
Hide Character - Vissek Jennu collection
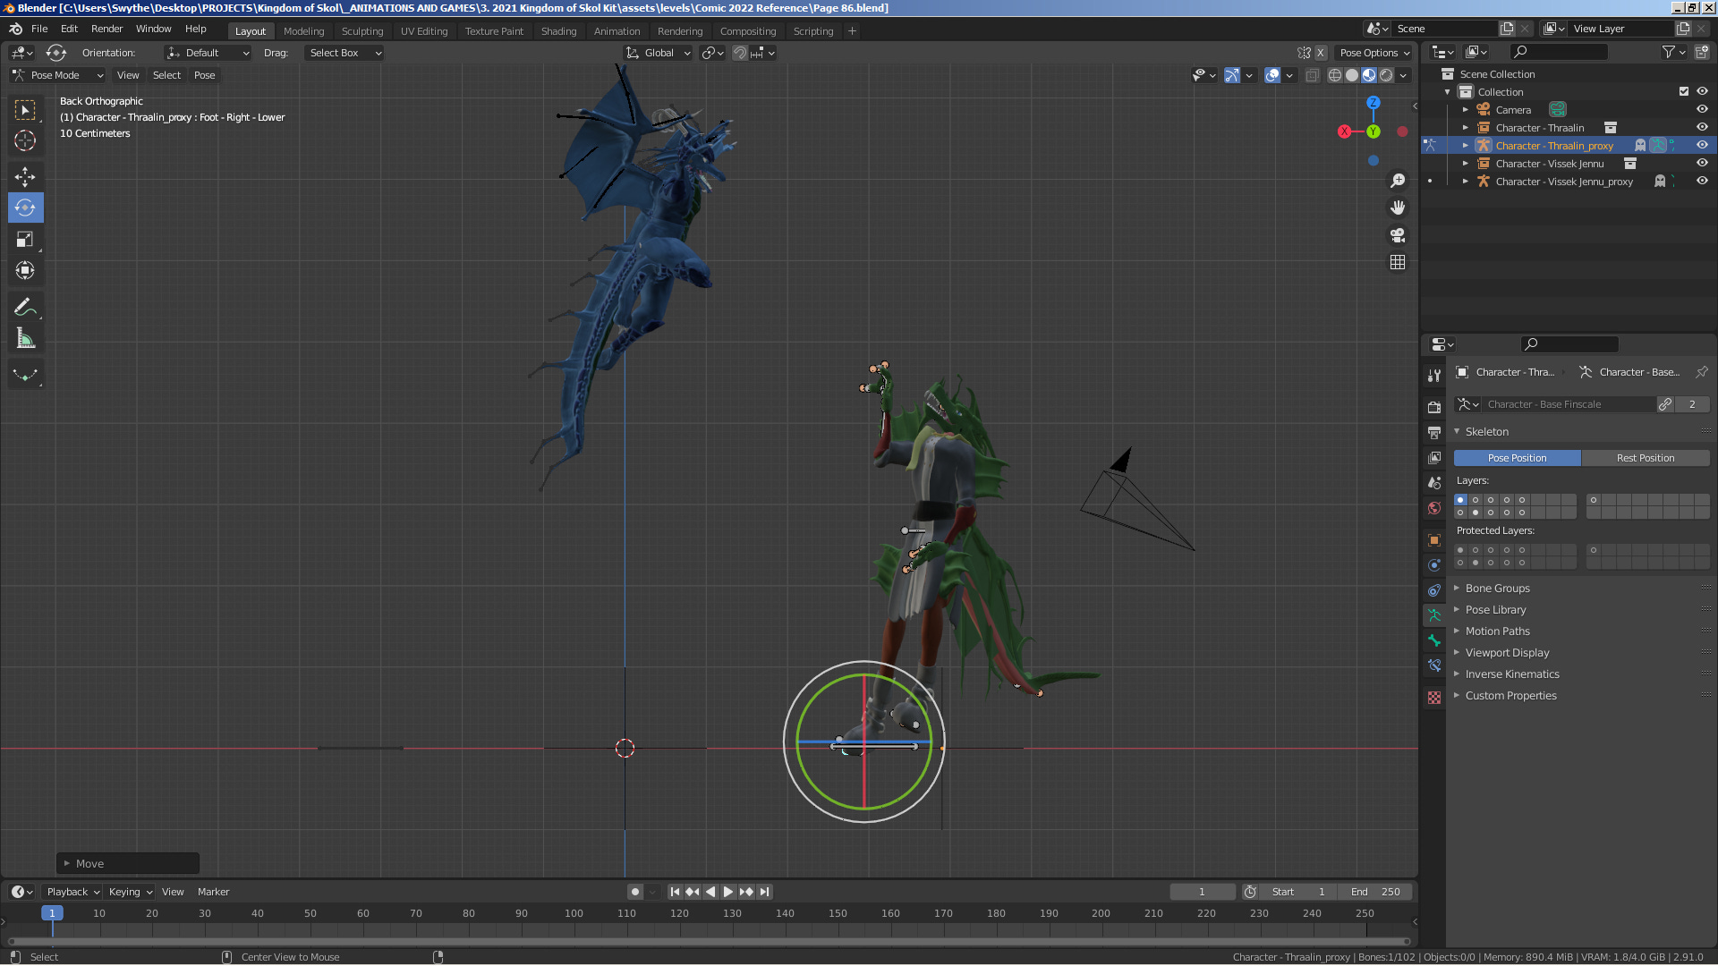1702,164
